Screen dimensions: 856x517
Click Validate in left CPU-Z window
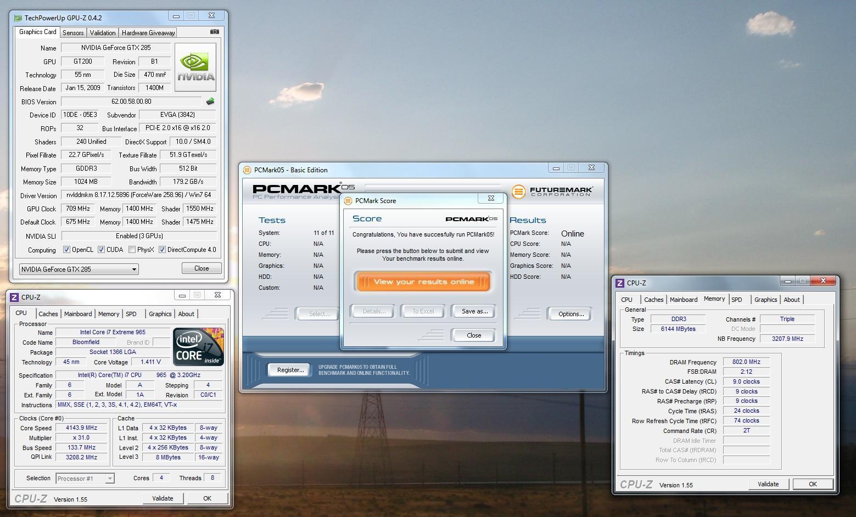(163, 498)
